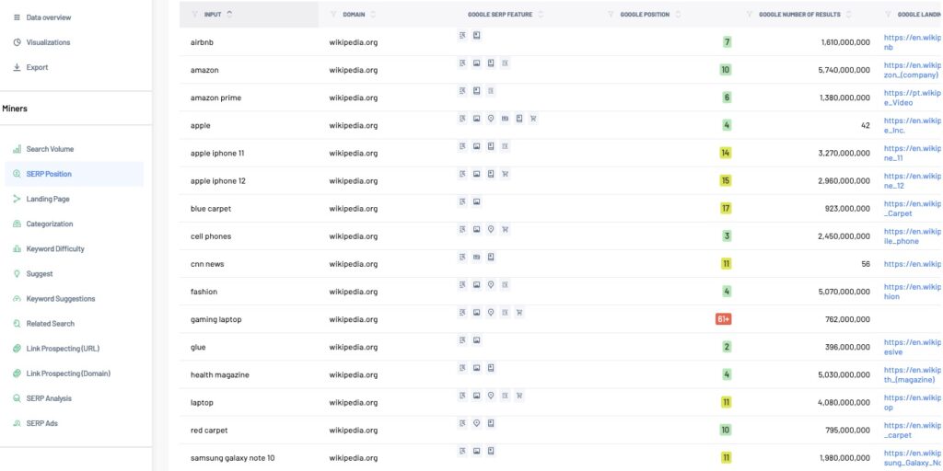
Task: Click the image icon in the health magazine row
Action: coord(476,368)
